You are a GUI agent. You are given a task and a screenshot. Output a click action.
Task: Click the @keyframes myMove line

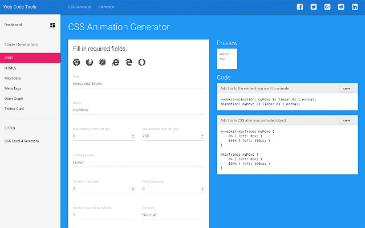coord(240,154)
